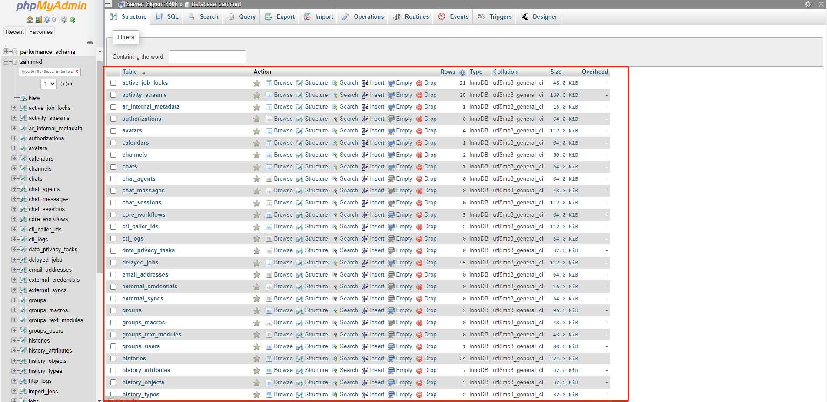827x402 pixels.
Task: Click the Search icon in calendars row
Action: (x=335, y=143)
